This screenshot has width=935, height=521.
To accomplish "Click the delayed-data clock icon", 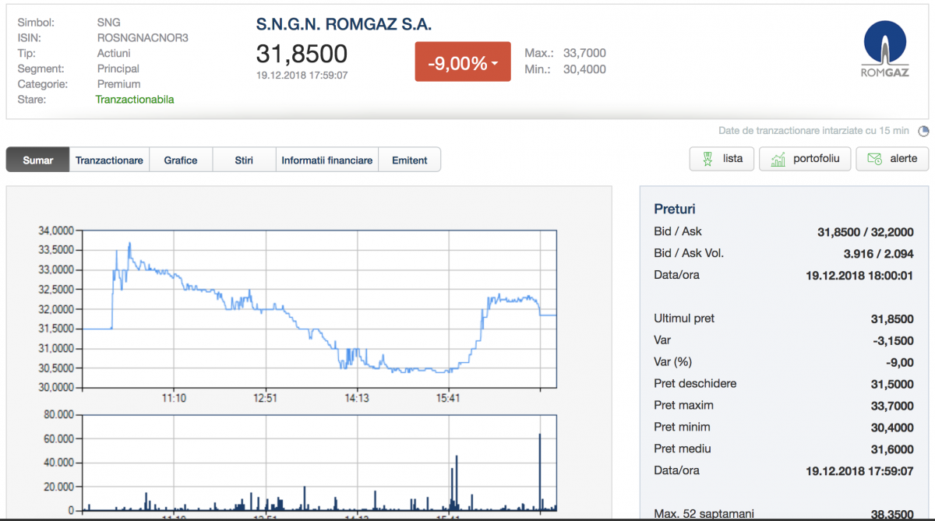I will tap(924, 131).
